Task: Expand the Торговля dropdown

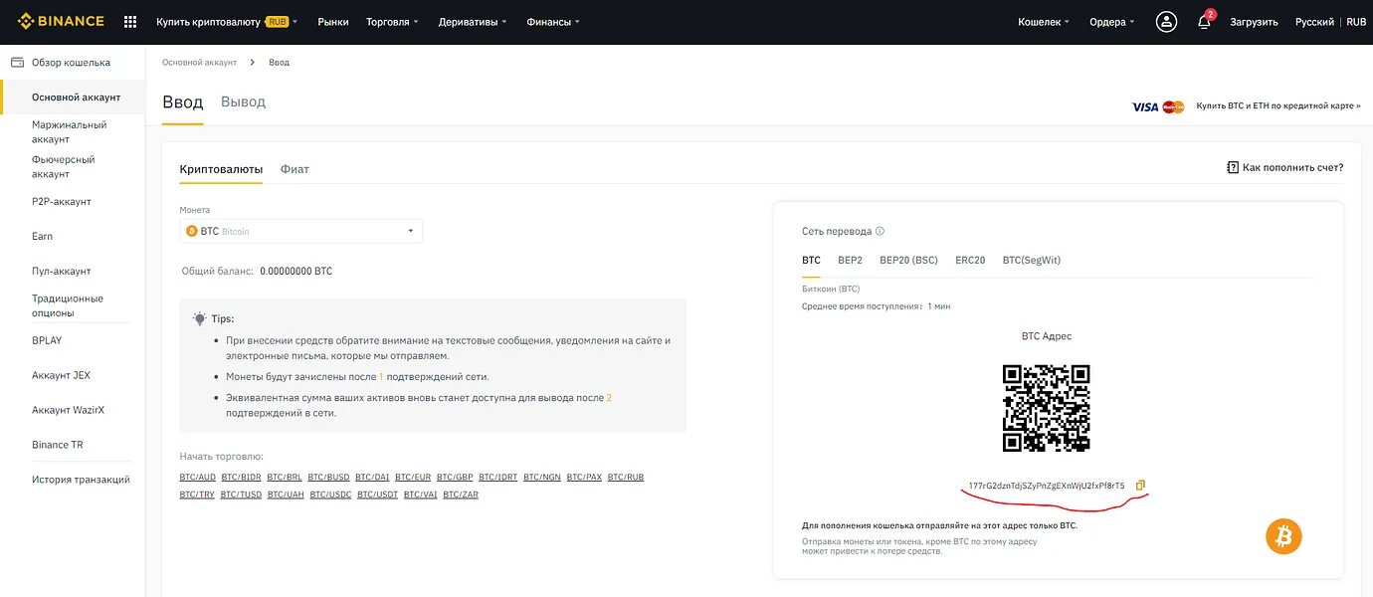Action: 392,22
